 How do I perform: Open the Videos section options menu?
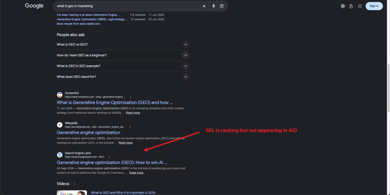[74, 184]
